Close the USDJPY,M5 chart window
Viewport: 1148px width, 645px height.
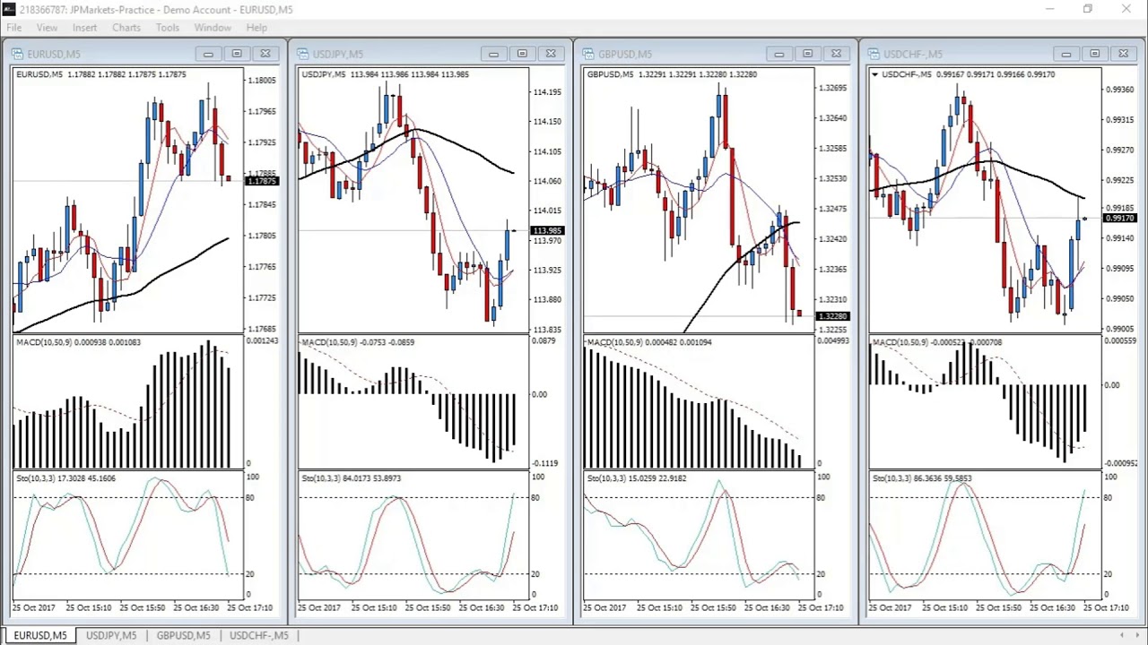(551, 54)
